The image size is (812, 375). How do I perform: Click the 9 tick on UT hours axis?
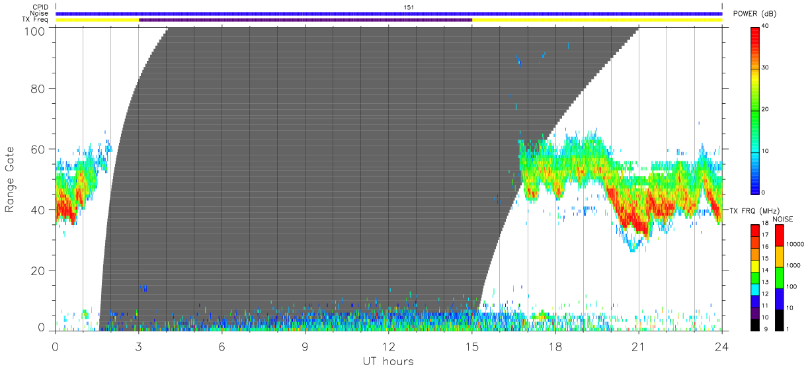[305, 346]
